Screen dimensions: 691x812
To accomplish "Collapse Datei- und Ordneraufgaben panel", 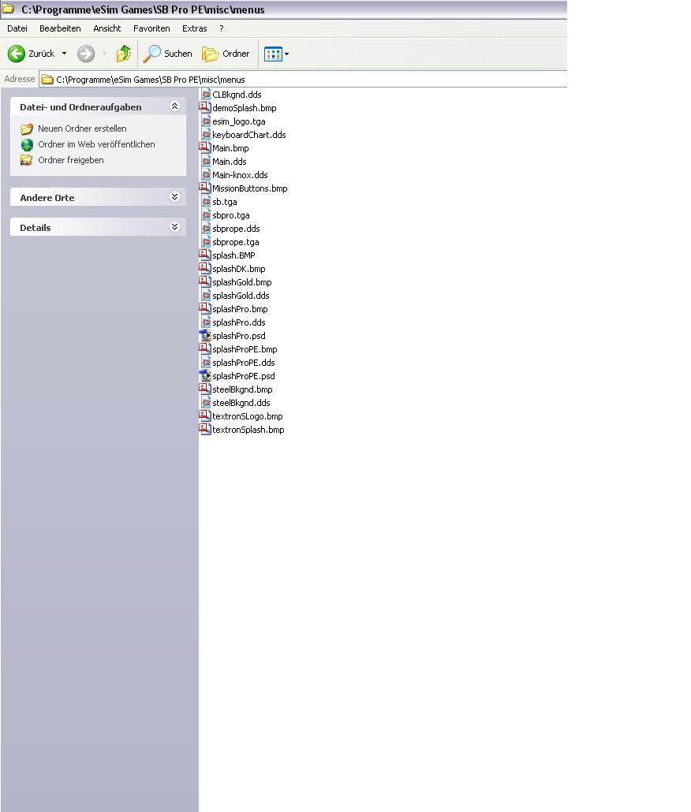I will [175, 106].
